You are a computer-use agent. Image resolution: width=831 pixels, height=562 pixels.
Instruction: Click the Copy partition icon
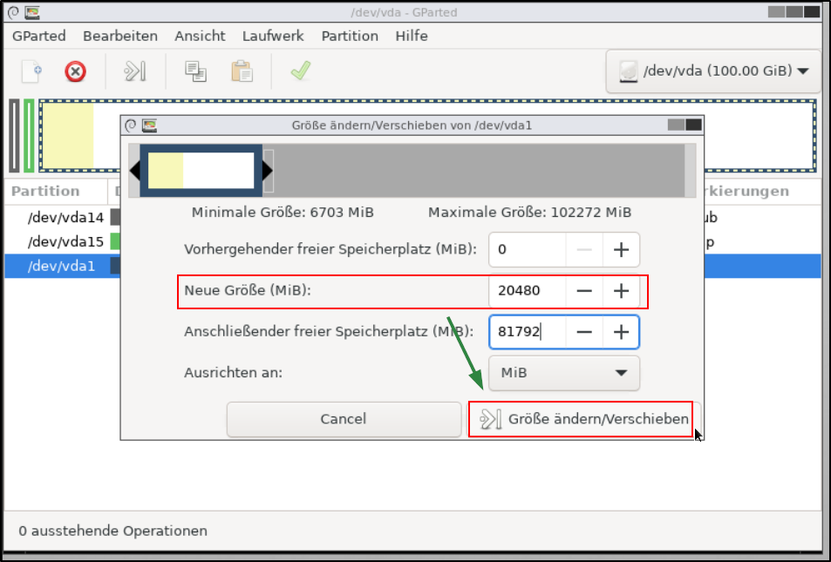pos(195,71)
